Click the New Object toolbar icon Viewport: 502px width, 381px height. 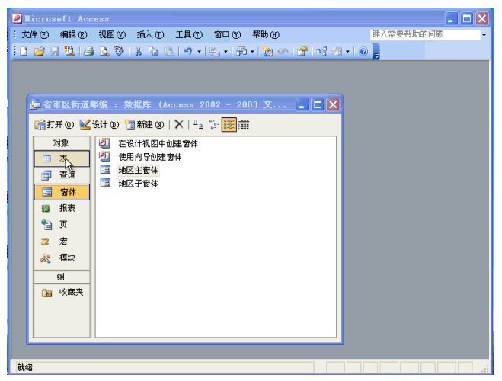pos(337,52)
